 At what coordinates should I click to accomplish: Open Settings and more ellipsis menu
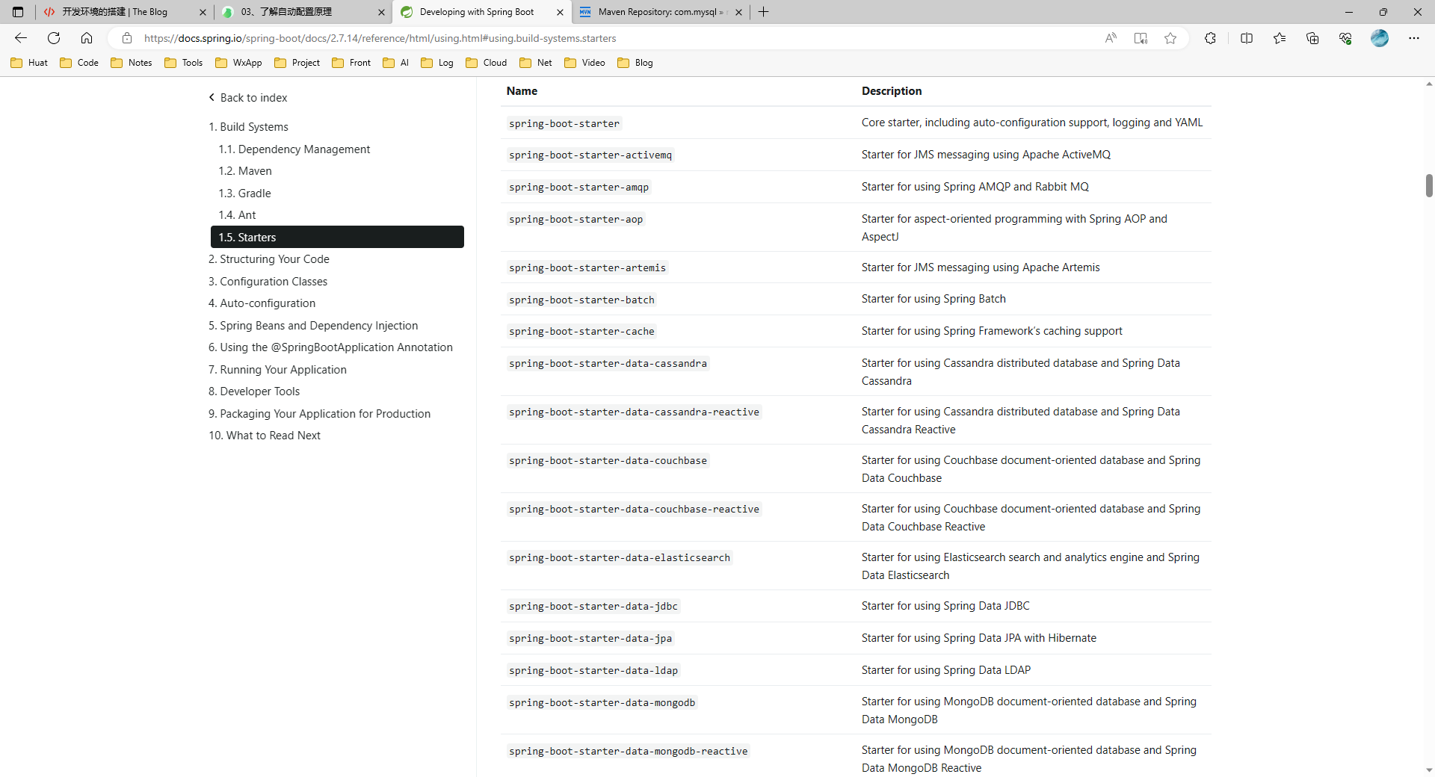click(x=1413, y=38)
